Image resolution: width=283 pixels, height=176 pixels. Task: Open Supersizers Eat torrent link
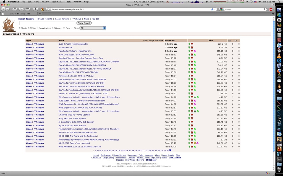(65, 47)
